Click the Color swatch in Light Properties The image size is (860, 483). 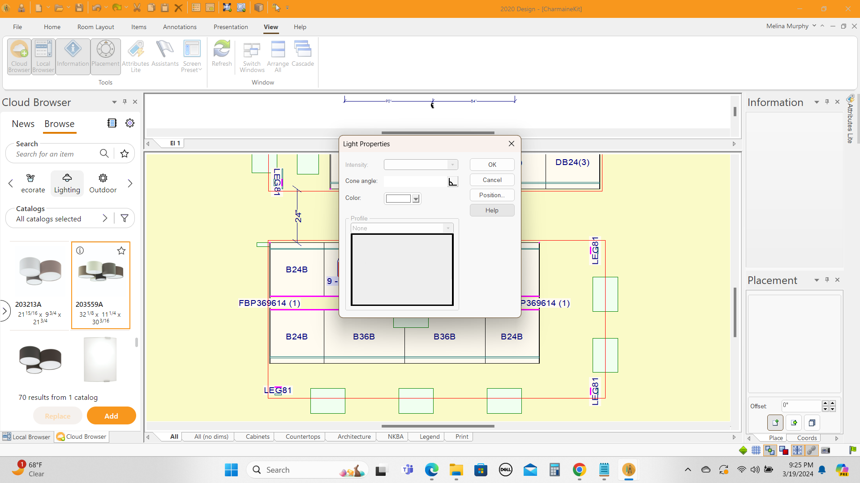(x=398, y=199)
